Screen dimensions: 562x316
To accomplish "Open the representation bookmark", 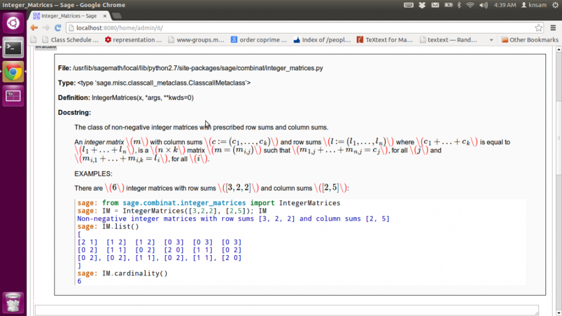I will click(133, 39).
